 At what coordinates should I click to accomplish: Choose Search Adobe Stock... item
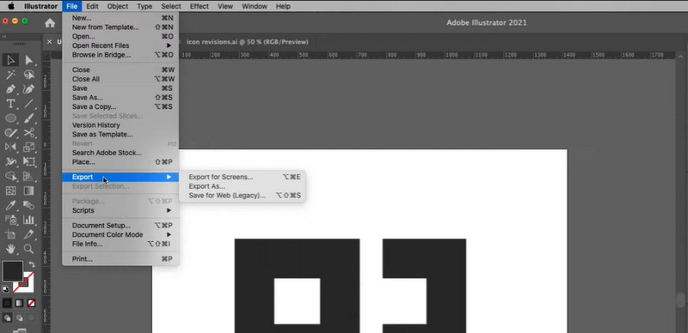pyautogui.click(x=120, y=153)
